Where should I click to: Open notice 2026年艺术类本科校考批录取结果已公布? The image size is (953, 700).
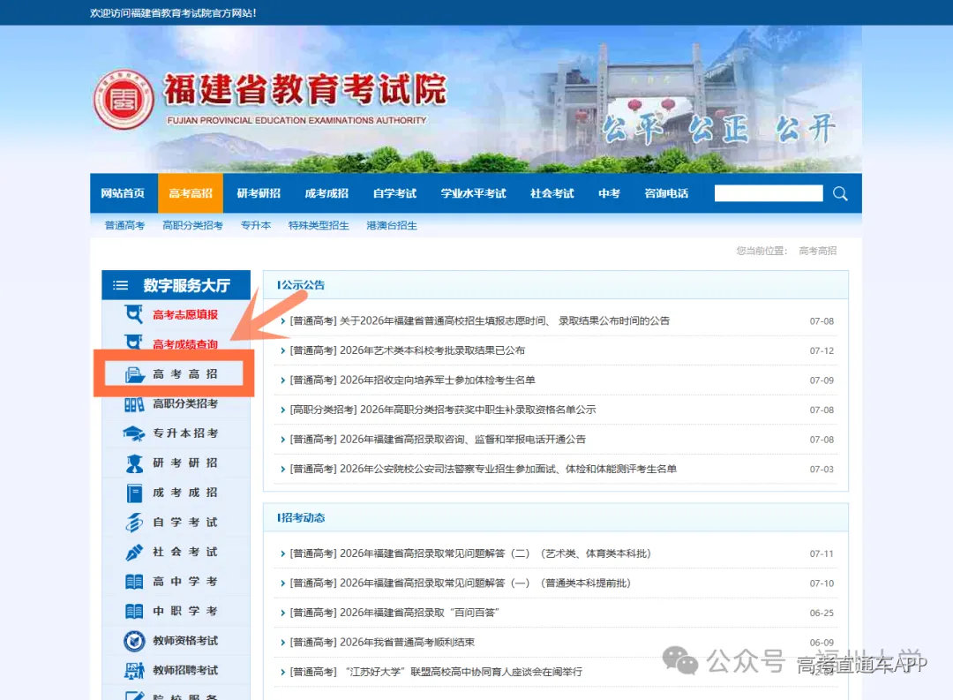pyautogui.click(x=407, y=350)
